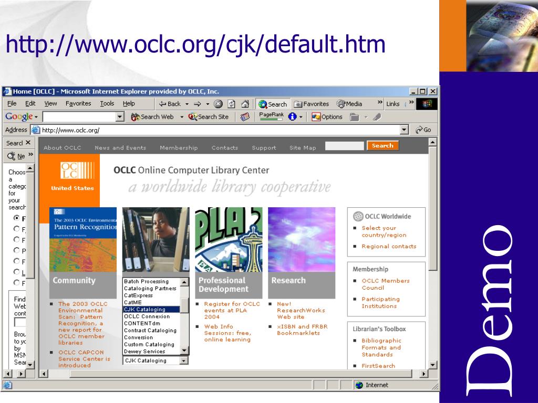Expand the Search Web dropdown arrow
This screenshot has height=403, width=538.
coord(182,117)
